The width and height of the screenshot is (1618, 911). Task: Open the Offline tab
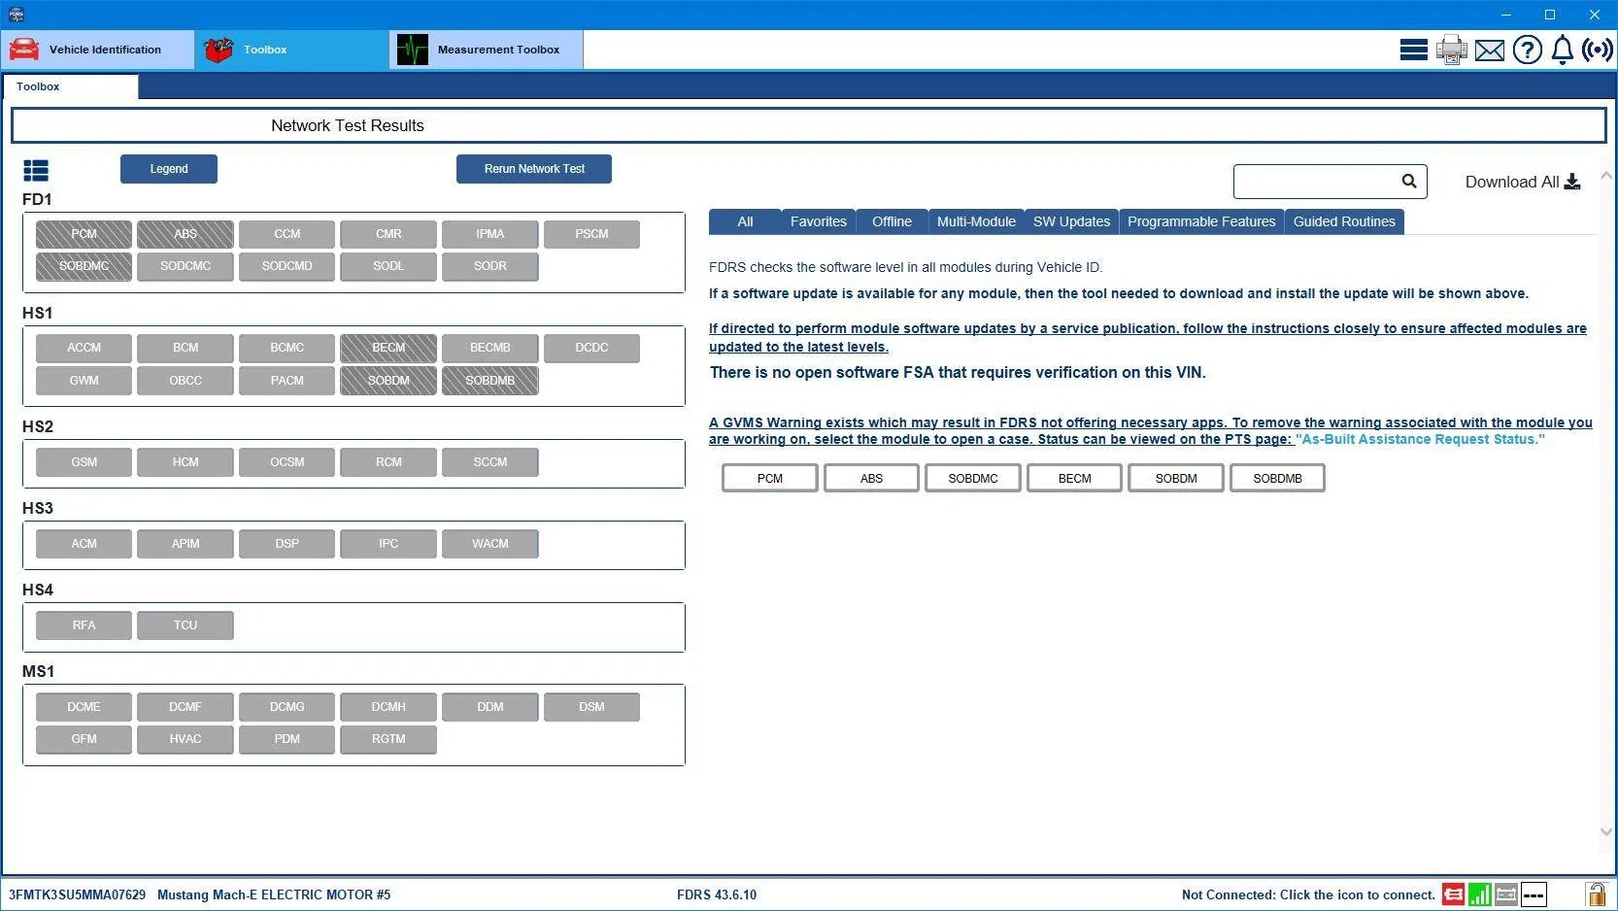892,221
